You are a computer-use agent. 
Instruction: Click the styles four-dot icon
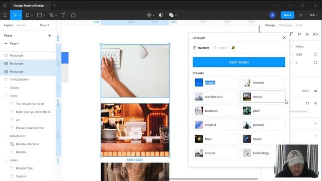(307, 103)
